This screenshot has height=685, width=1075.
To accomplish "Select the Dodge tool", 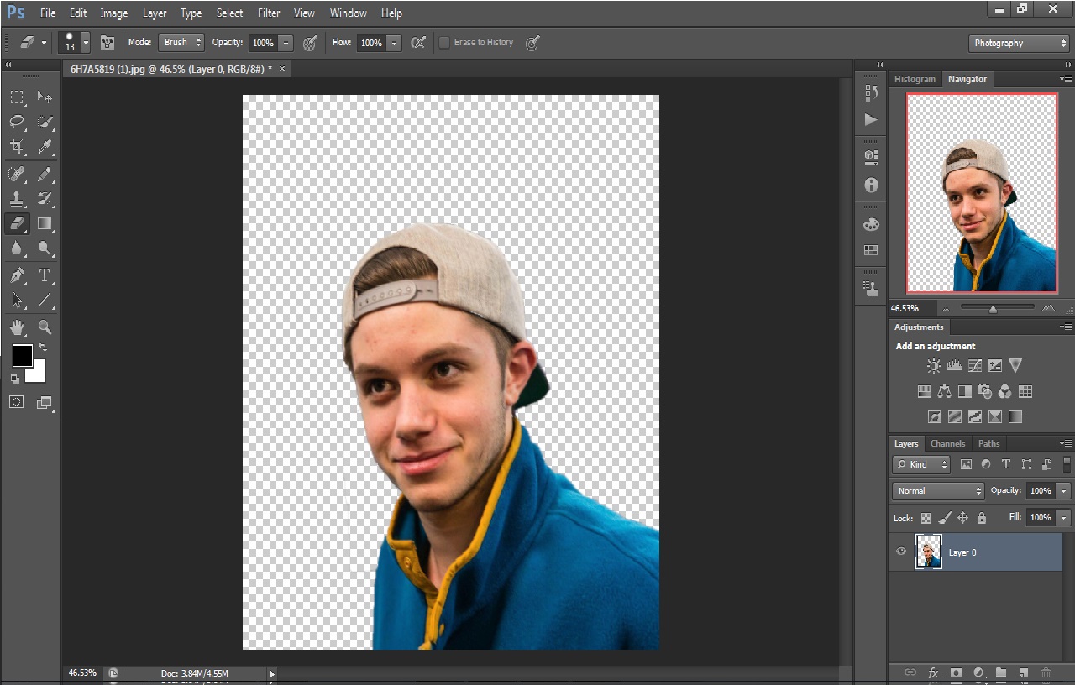I will (x=45, y=248).
